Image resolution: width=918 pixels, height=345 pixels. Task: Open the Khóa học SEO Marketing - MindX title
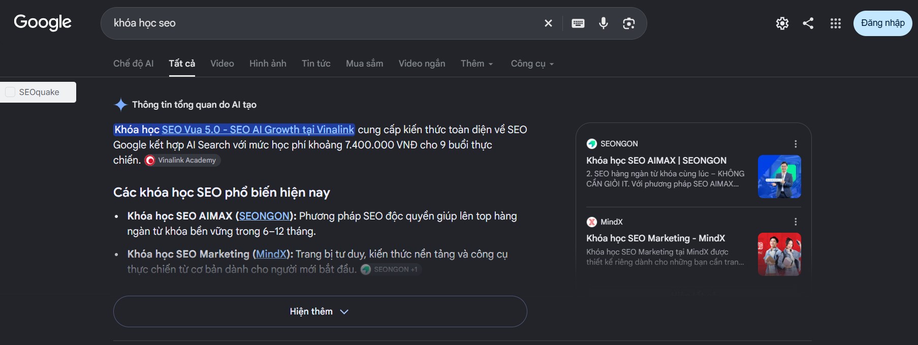(655, 238)
